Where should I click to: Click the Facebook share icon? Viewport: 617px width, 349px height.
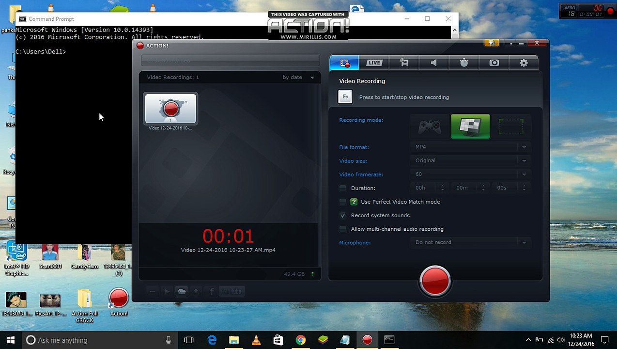click(x=212, y=291)
